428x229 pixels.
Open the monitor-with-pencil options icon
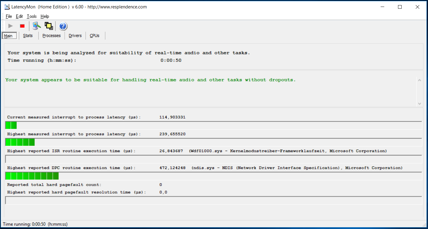37,26
